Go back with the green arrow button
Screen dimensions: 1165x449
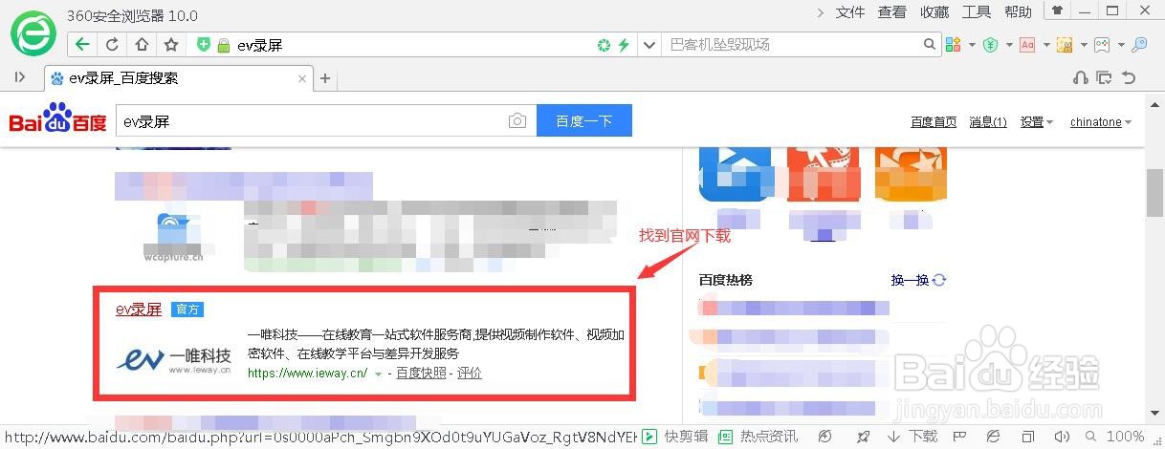[x=83, y=44]
